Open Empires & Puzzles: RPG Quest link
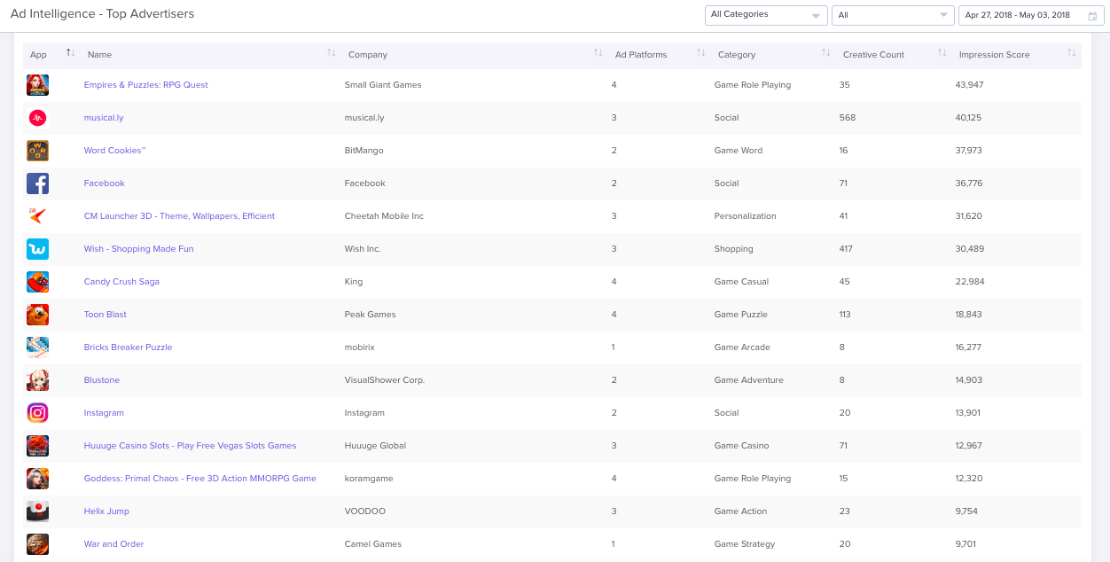This screenshot has height=562, width=1110. tap(146, 85)
